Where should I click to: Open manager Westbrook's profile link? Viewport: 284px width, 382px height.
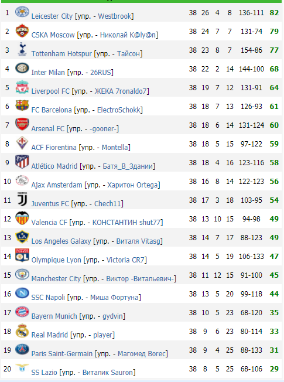tap(115, 16)
